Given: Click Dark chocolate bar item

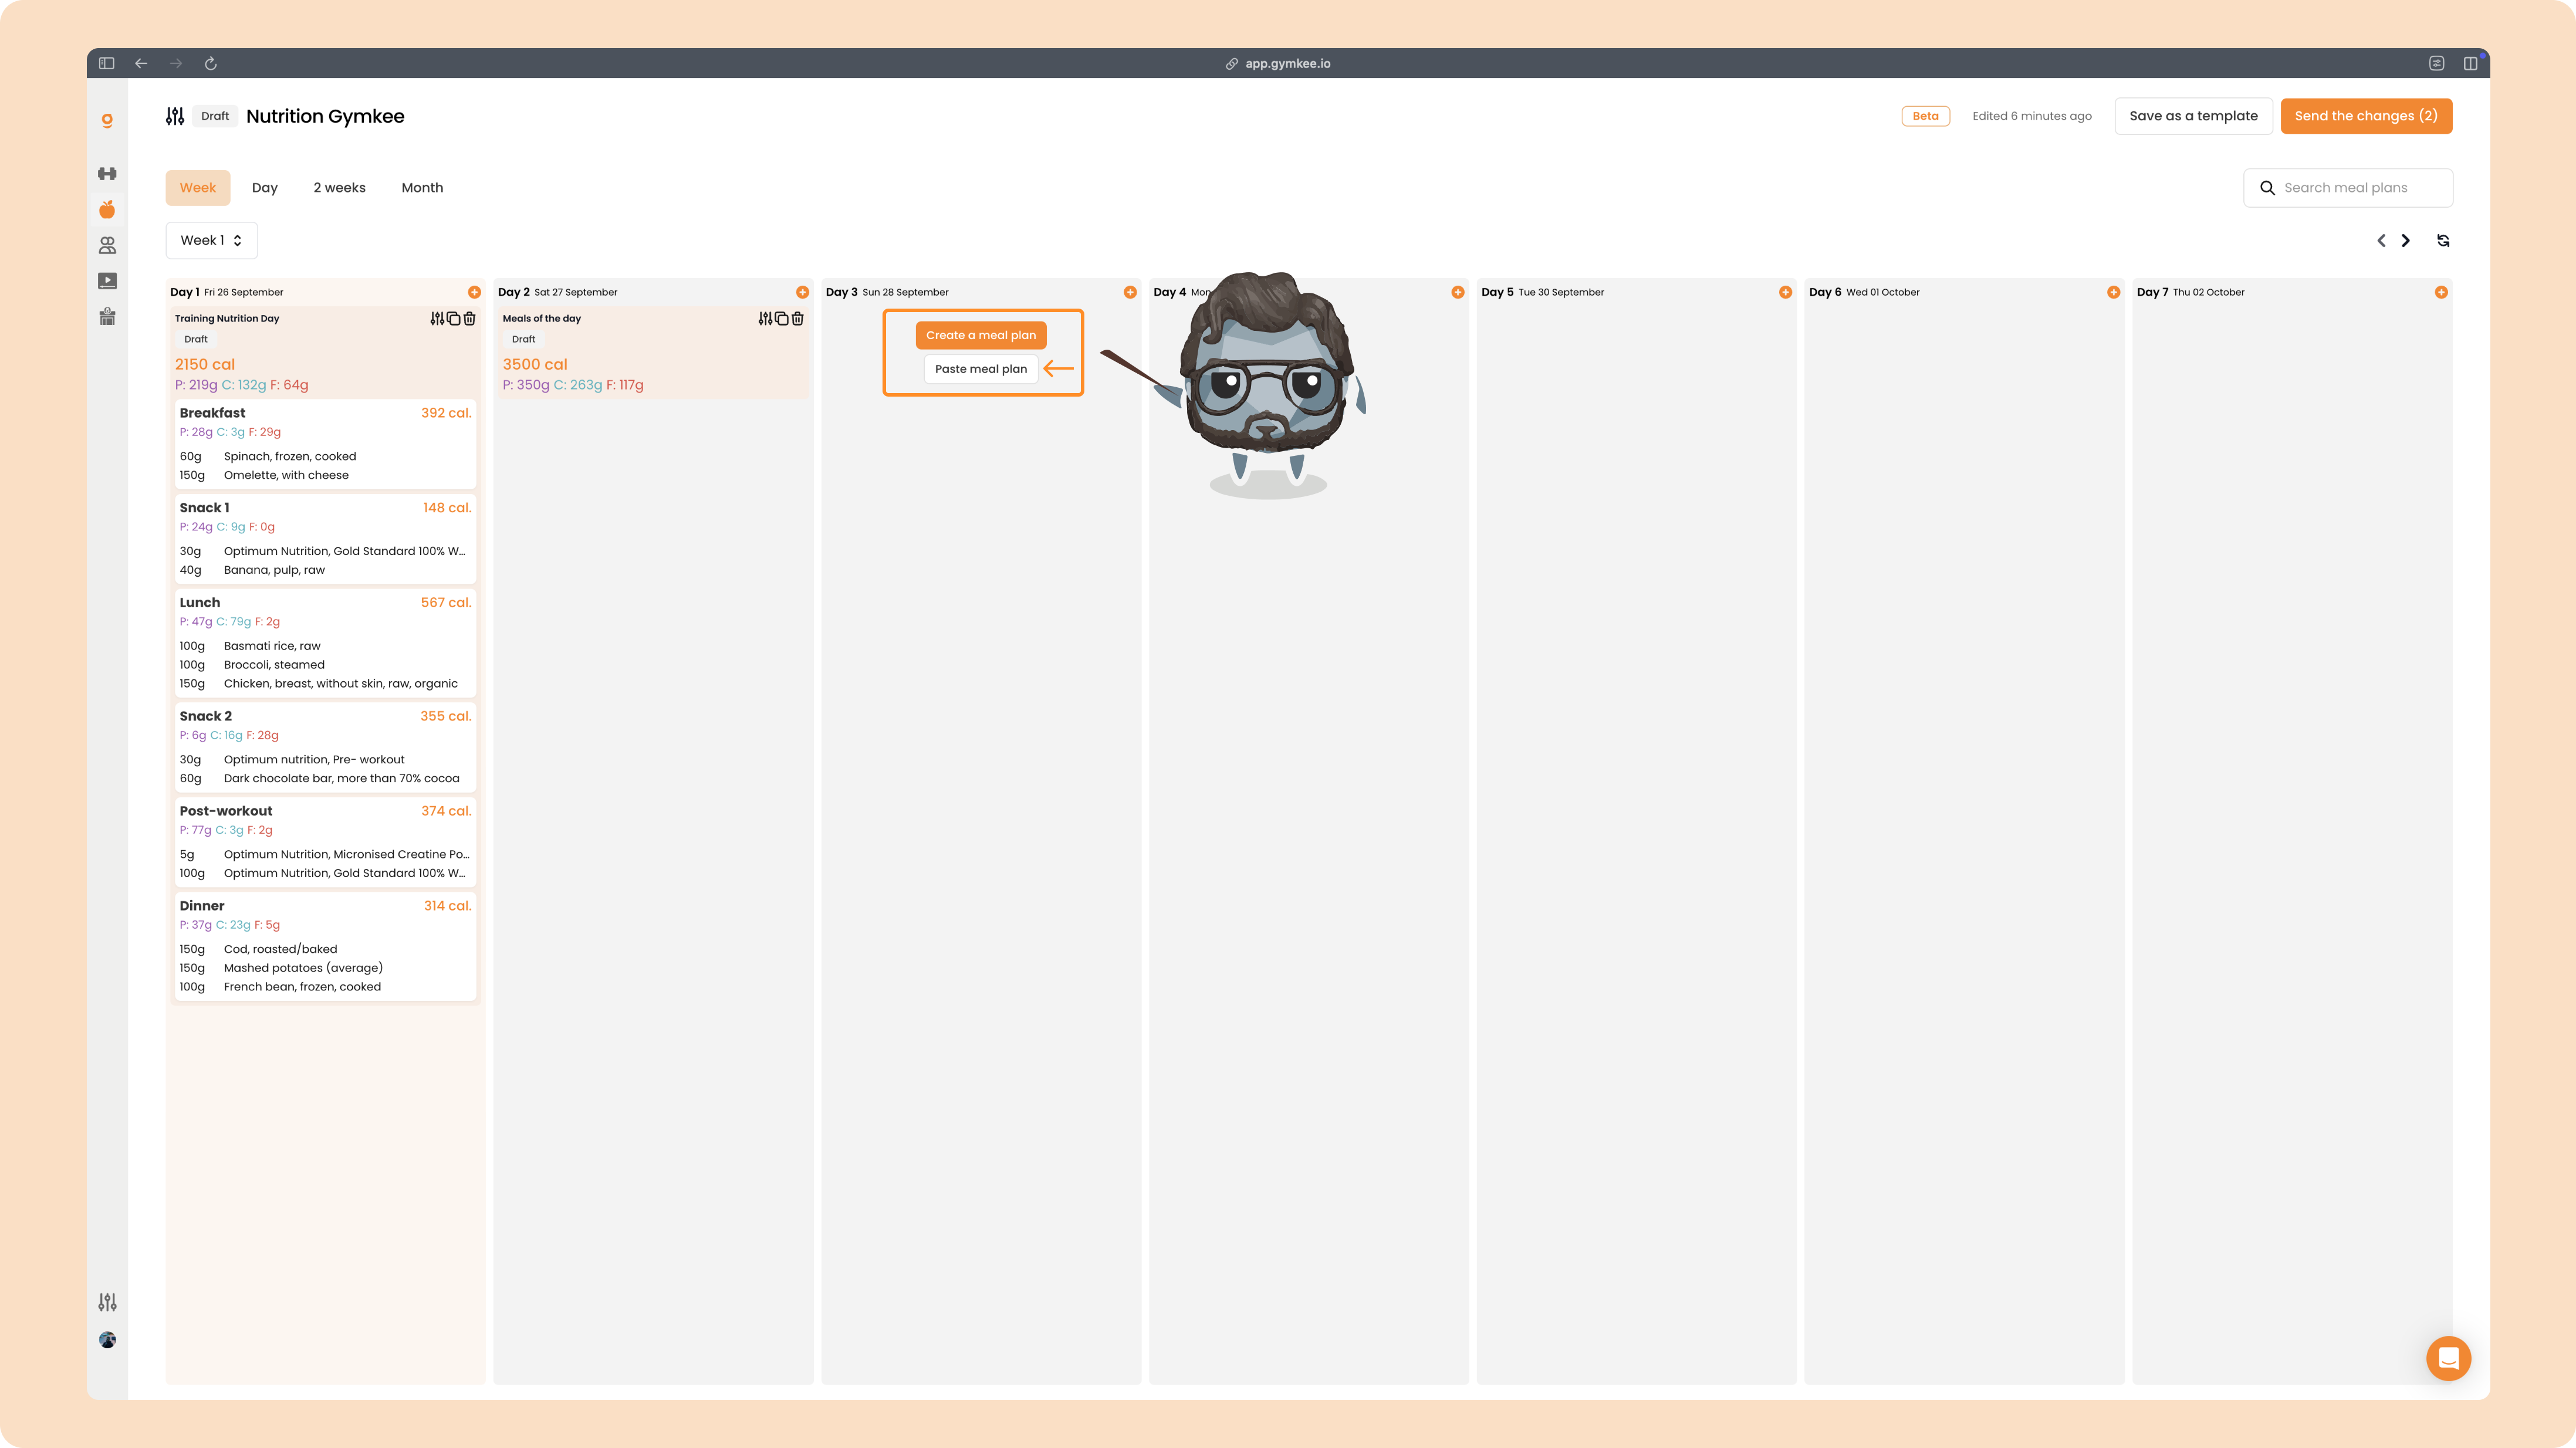Looking at the screenshot, I should (341, 778).
